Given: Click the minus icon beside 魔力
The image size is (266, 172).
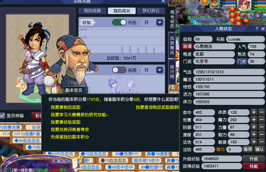Looking at the screenshot, I should [262, 120].
